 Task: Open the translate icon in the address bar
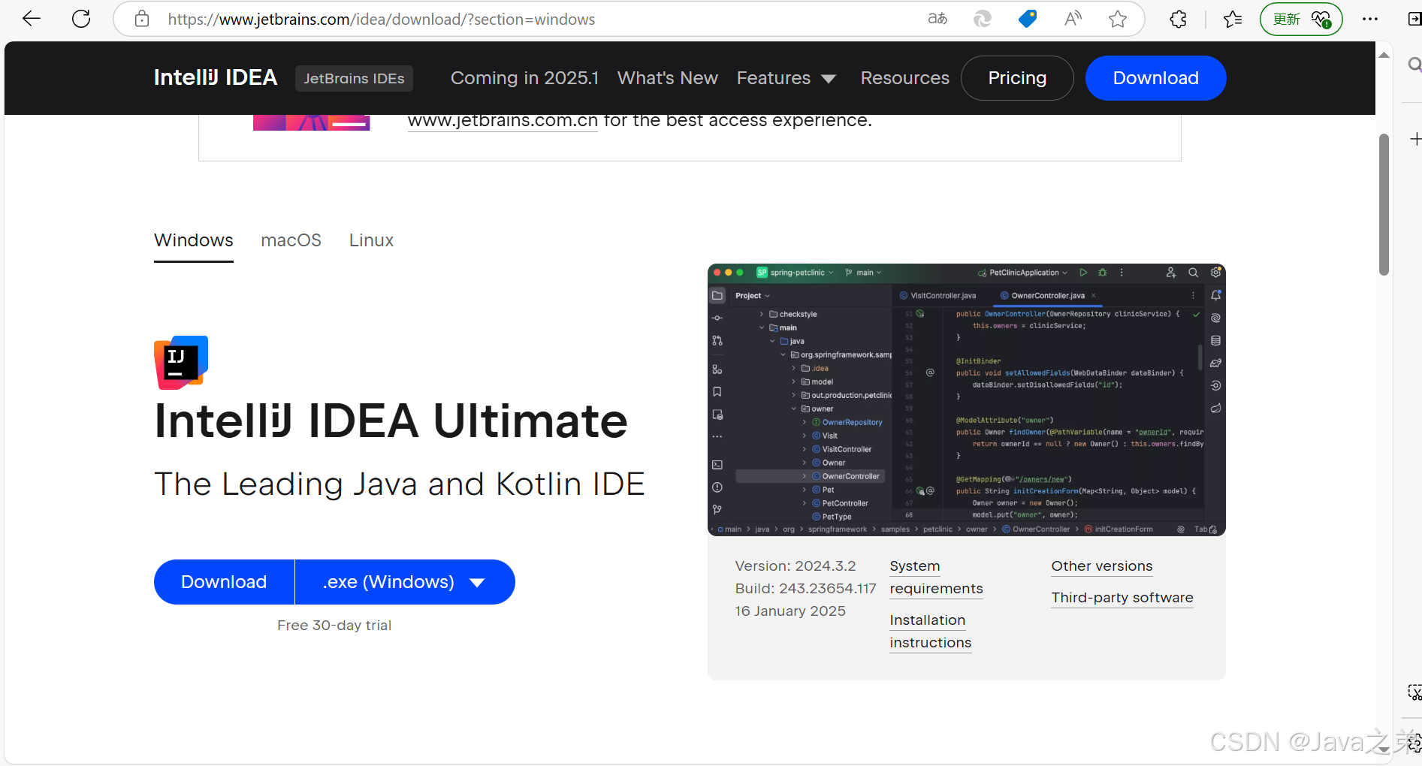coord(937,19)
